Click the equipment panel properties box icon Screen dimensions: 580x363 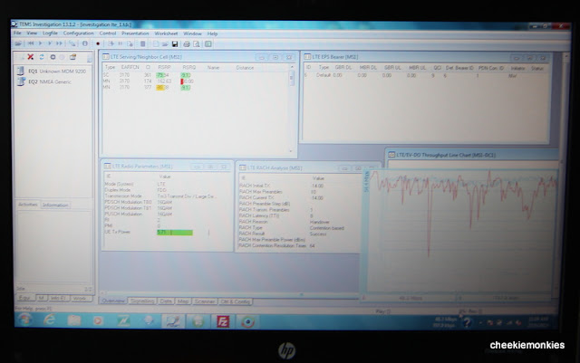click(x=72, y=57)
